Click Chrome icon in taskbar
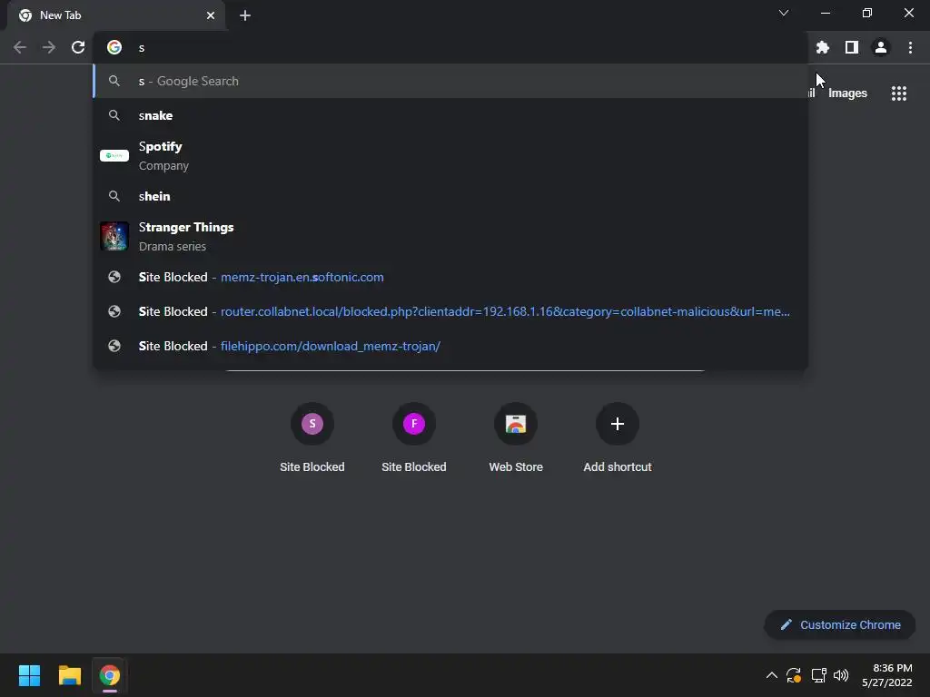Screen dimensions: 930x697 109,675
